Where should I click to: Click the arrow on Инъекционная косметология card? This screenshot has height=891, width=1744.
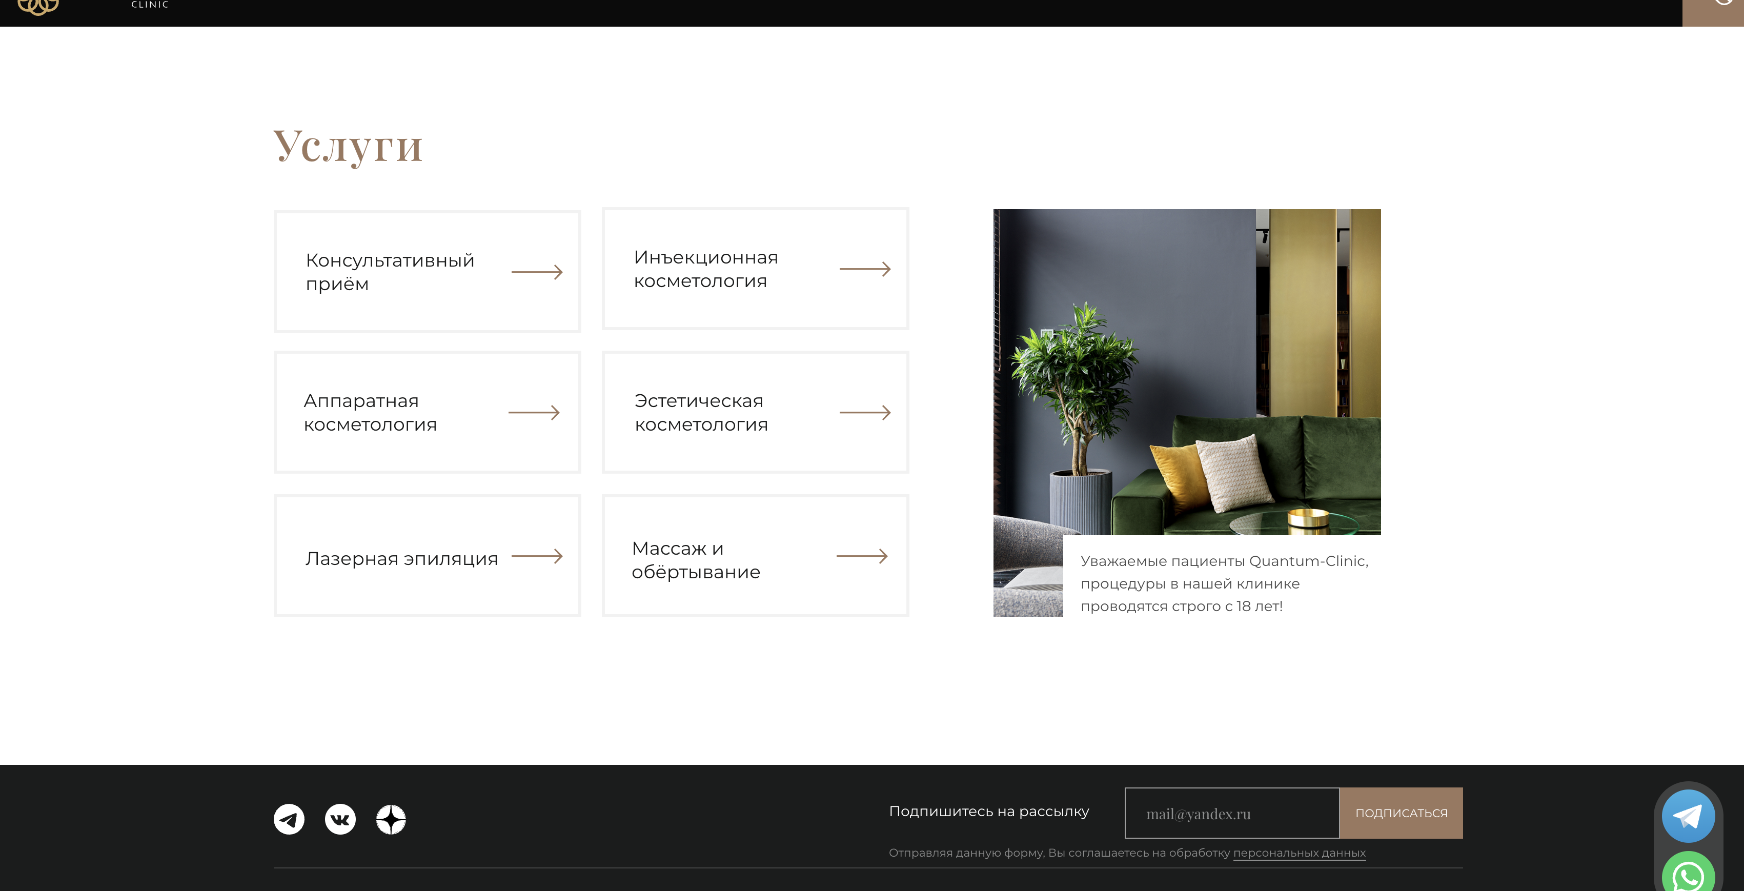tap(864, 269)
